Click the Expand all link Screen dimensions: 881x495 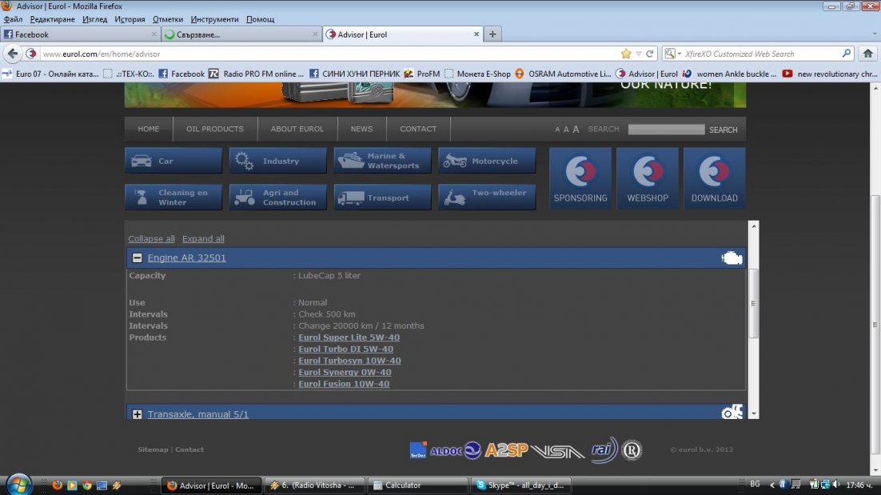tap(203, 238)
